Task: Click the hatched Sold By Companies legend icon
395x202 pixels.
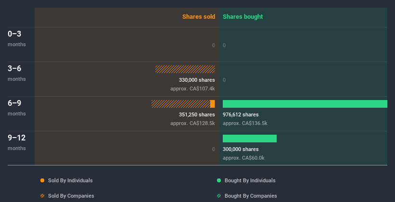Action: click(42, 196)
